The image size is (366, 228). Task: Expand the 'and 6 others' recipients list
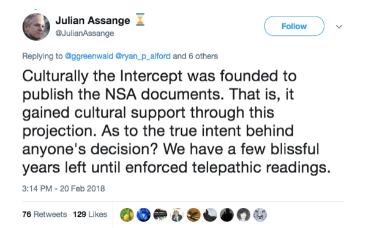pyautogui.click(x=195, y=56)
